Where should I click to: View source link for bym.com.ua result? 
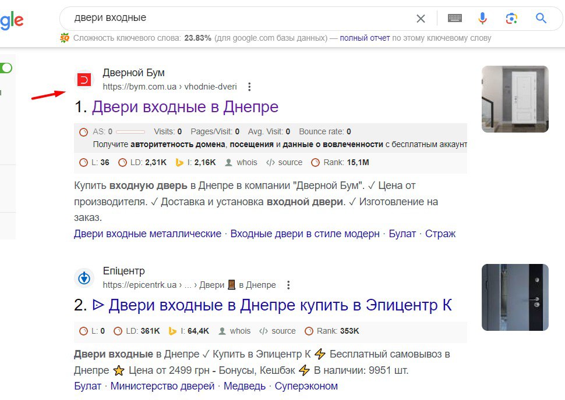[284, 163]
